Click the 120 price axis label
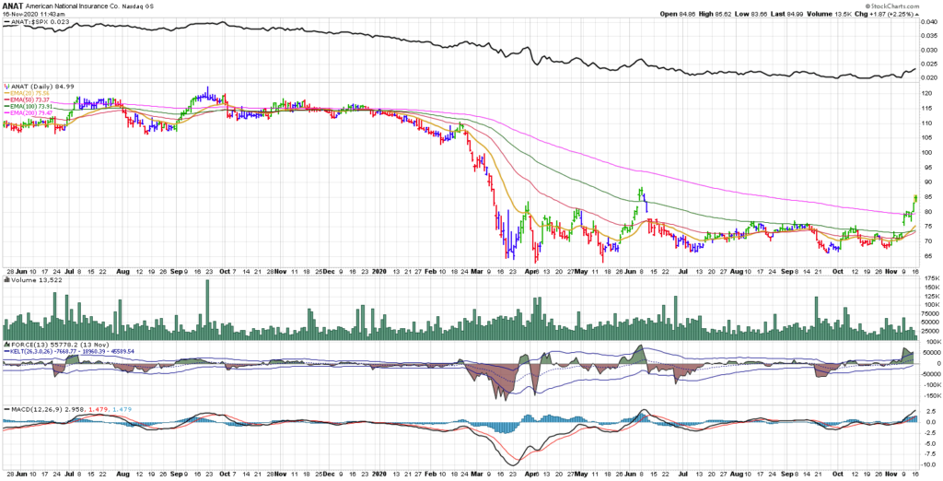The image size is (943, 481). click(x=927, y=93)
